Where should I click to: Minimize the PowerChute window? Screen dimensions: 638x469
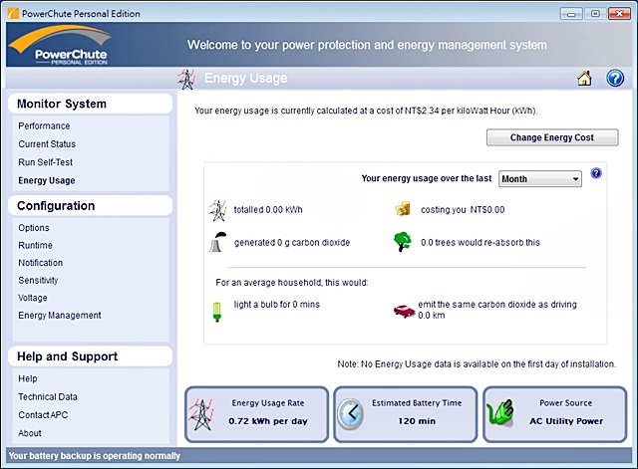571,14
